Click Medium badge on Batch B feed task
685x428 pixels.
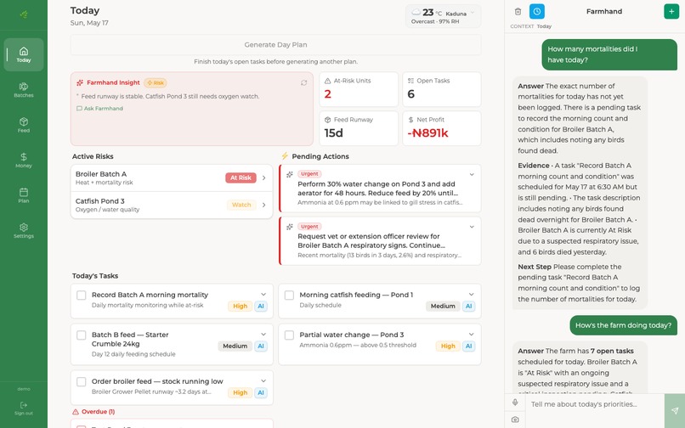pos(235,346)
